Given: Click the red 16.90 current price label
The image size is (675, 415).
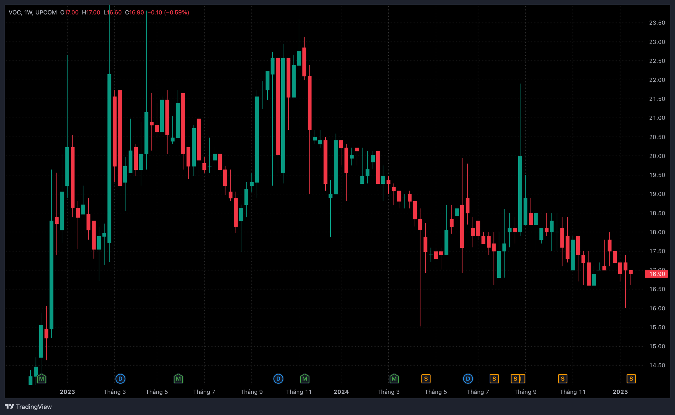Looking at the screenshot, I should click(656, 274).
